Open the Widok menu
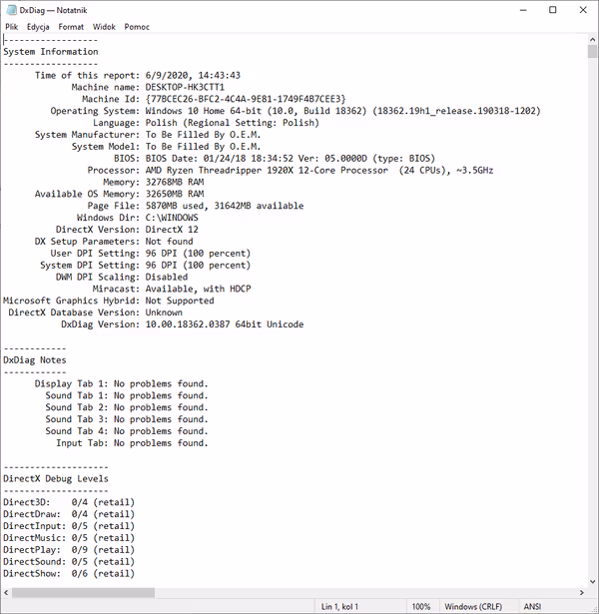Viewport: 599px width, 614px height. [104, 27]
